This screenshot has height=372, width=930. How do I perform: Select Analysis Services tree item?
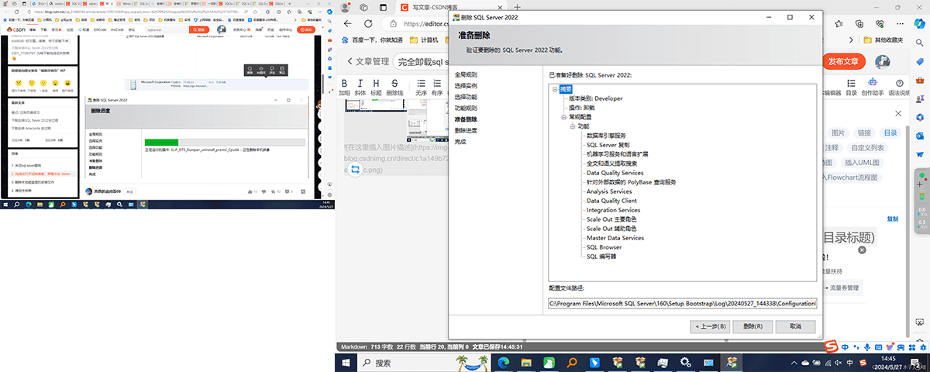pos(609,191)
